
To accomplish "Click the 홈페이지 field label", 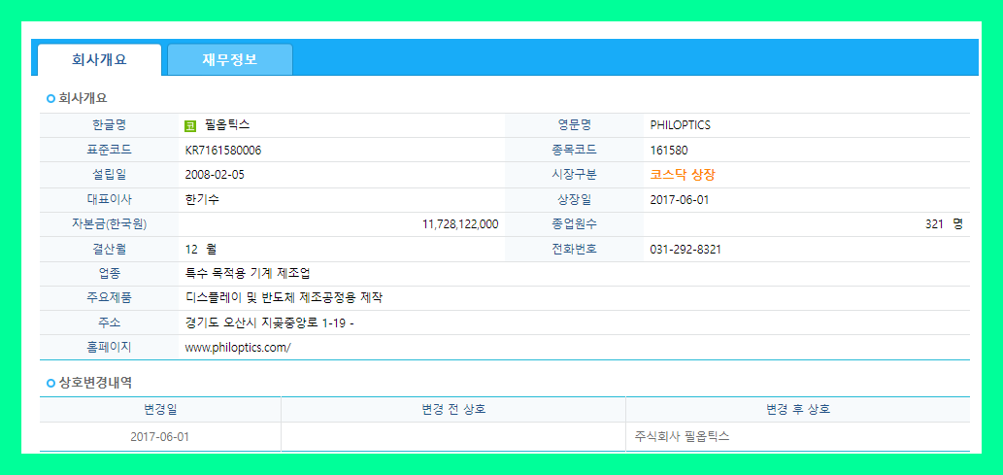I will click(x=109, y=348).
